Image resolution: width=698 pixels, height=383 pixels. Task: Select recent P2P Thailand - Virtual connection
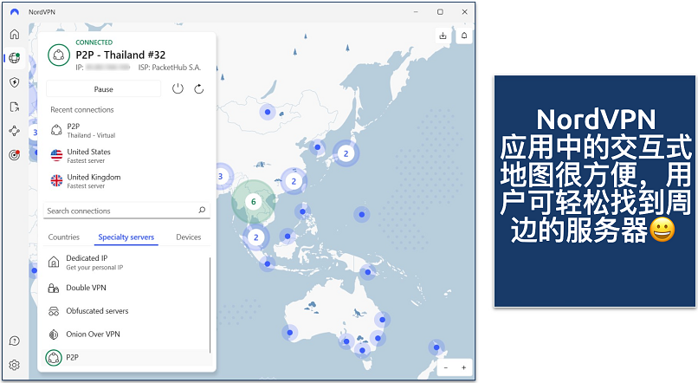[126, 130]
